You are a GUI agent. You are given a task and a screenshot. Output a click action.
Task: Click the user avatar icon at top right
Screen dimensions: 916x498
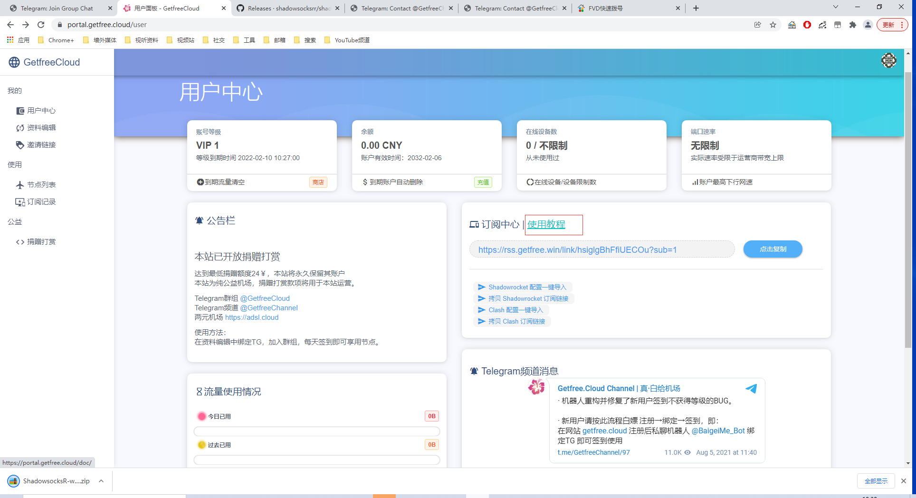(888, 60)
